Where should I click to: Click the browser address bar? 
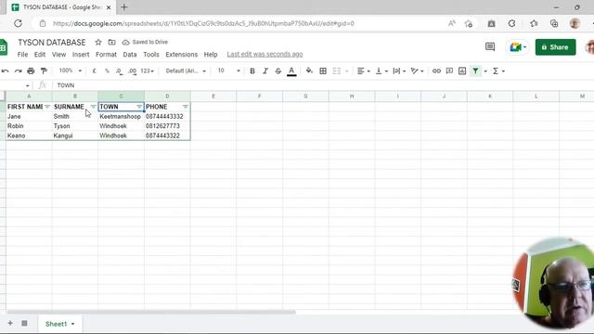point(242,23)
